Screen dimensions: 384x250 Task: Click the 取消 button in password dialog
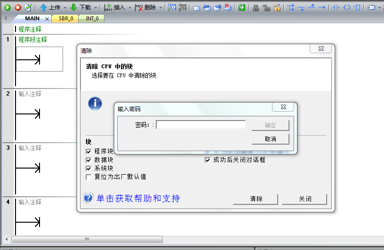tap(270, 139)
